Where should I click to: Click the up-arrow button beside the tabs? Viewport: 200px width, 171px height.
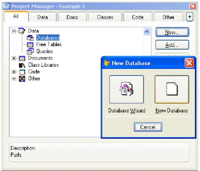pyautogui.click(x=190, y=17)
